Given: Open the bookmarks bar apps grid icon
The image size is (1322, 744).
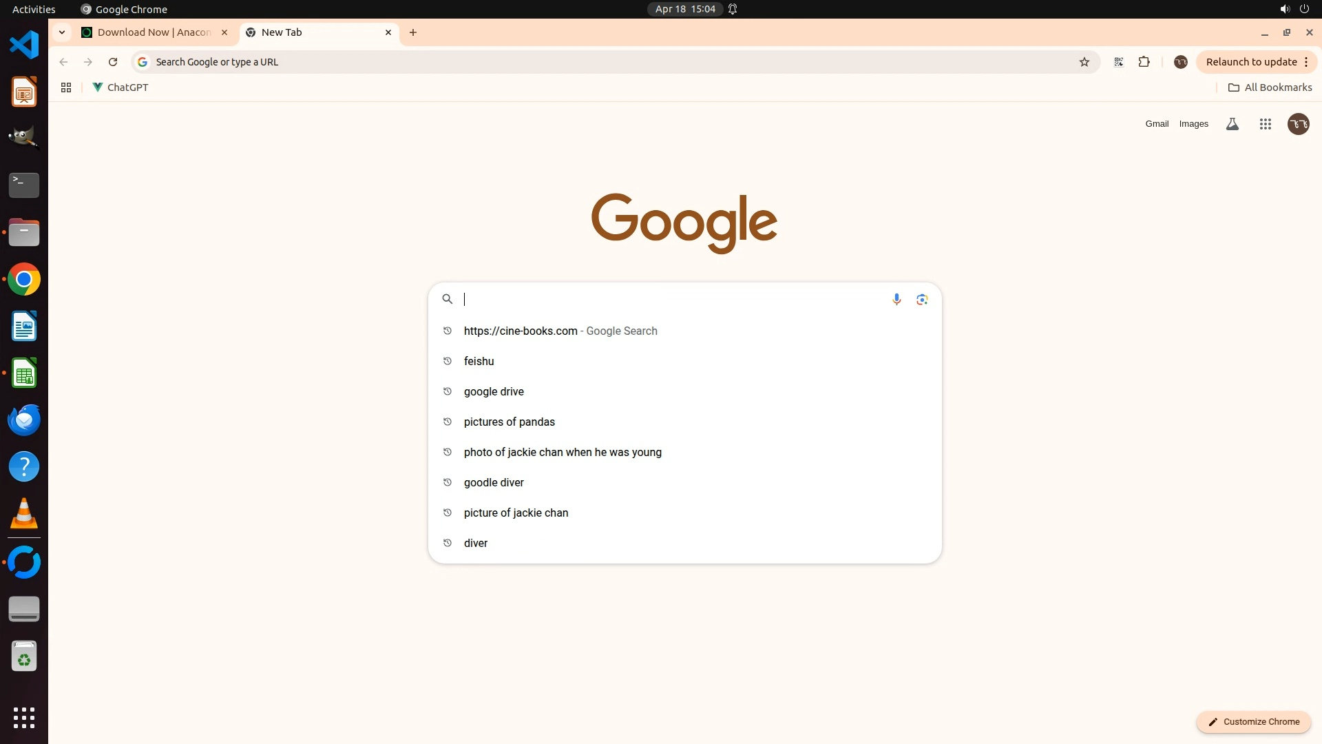Looking at the screenshot, I should coord(66,87).
